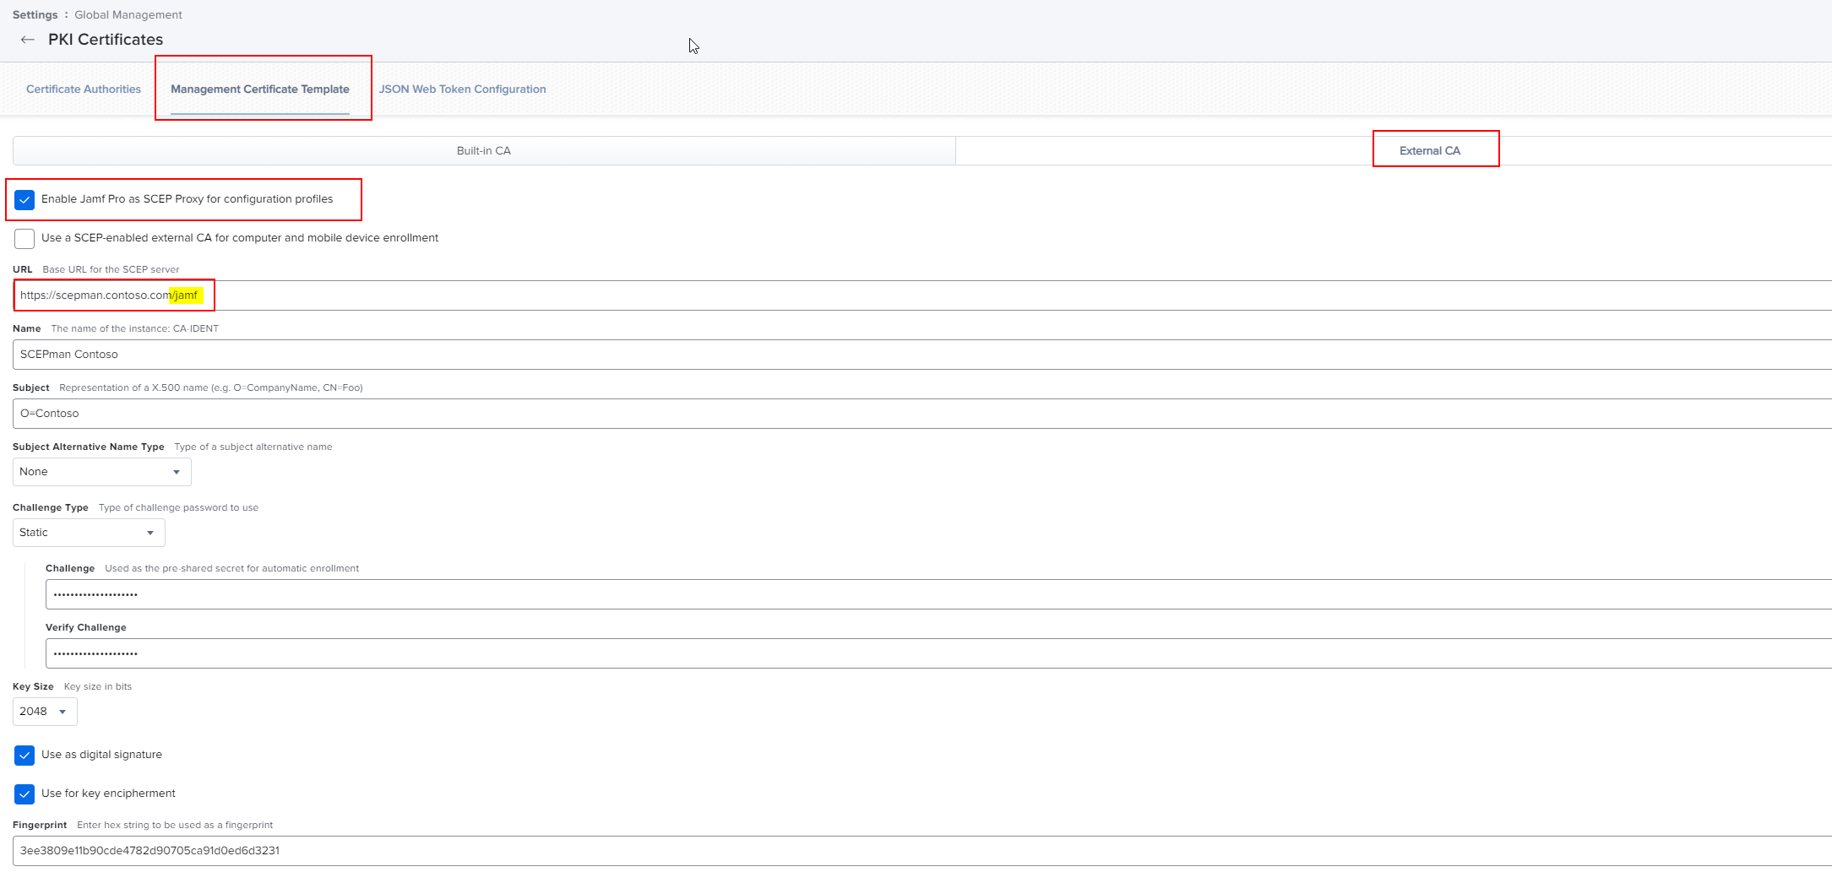Screen dimensions: 1832x883
Task: Open the Key Size dropdown showing 2048
Action: [45, 712]
